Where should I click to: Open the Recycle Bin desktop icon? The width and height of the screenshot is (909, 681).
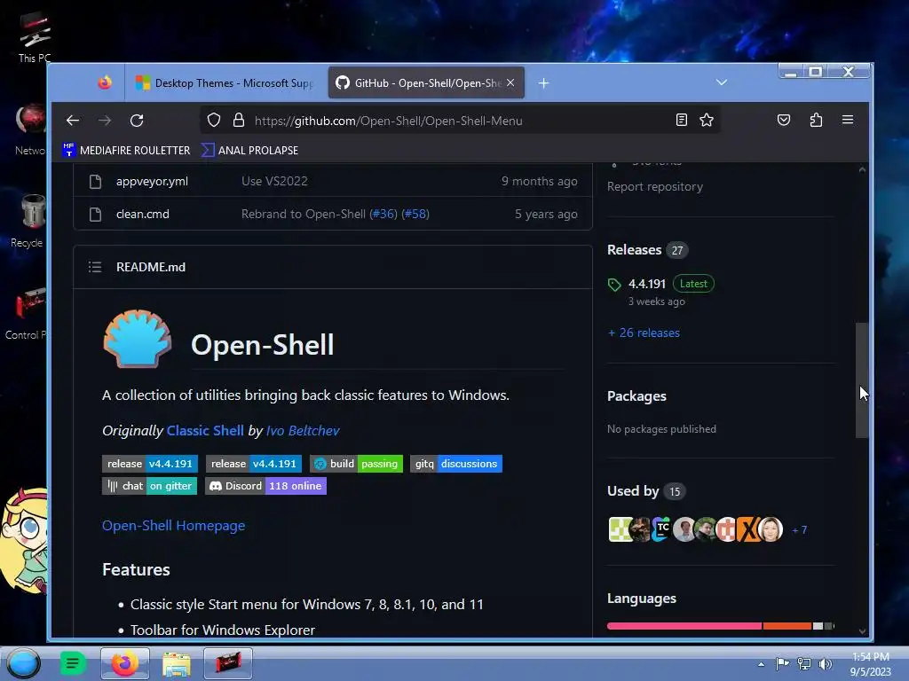(x=28, y=221)
